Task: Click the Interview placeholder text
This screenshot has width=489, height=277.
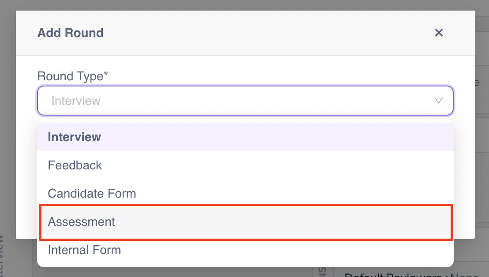Action: (x=76, y=101)
